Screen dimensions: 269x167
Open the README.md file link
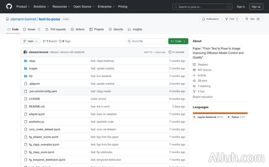pyautogui.click(x=37, y=106)
